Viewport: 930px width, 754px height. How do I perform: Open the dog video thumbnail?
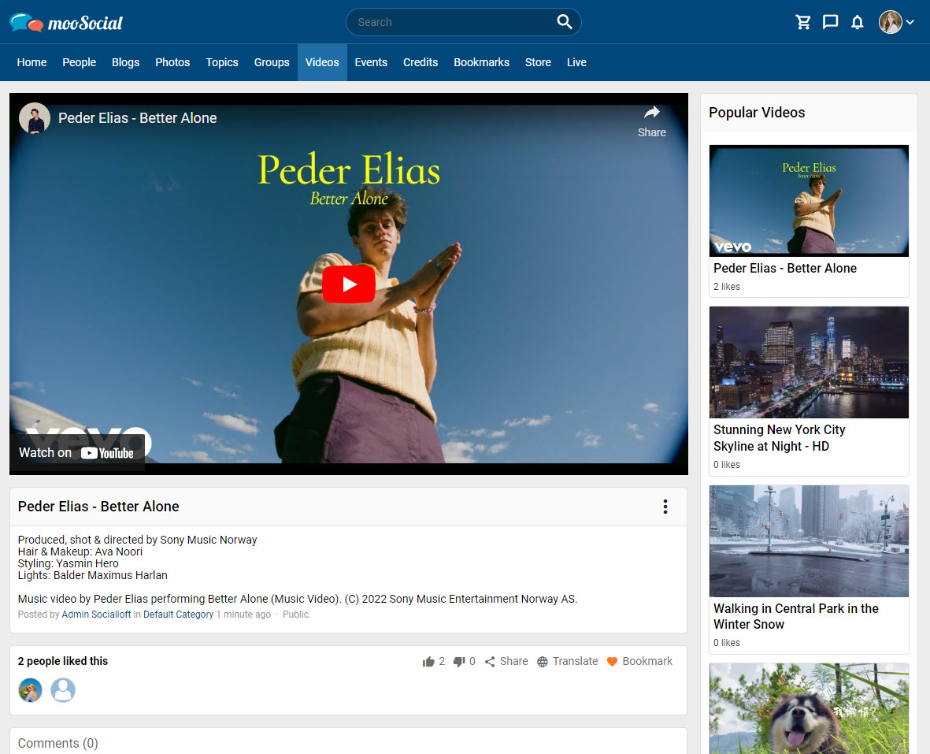[809, 708]
